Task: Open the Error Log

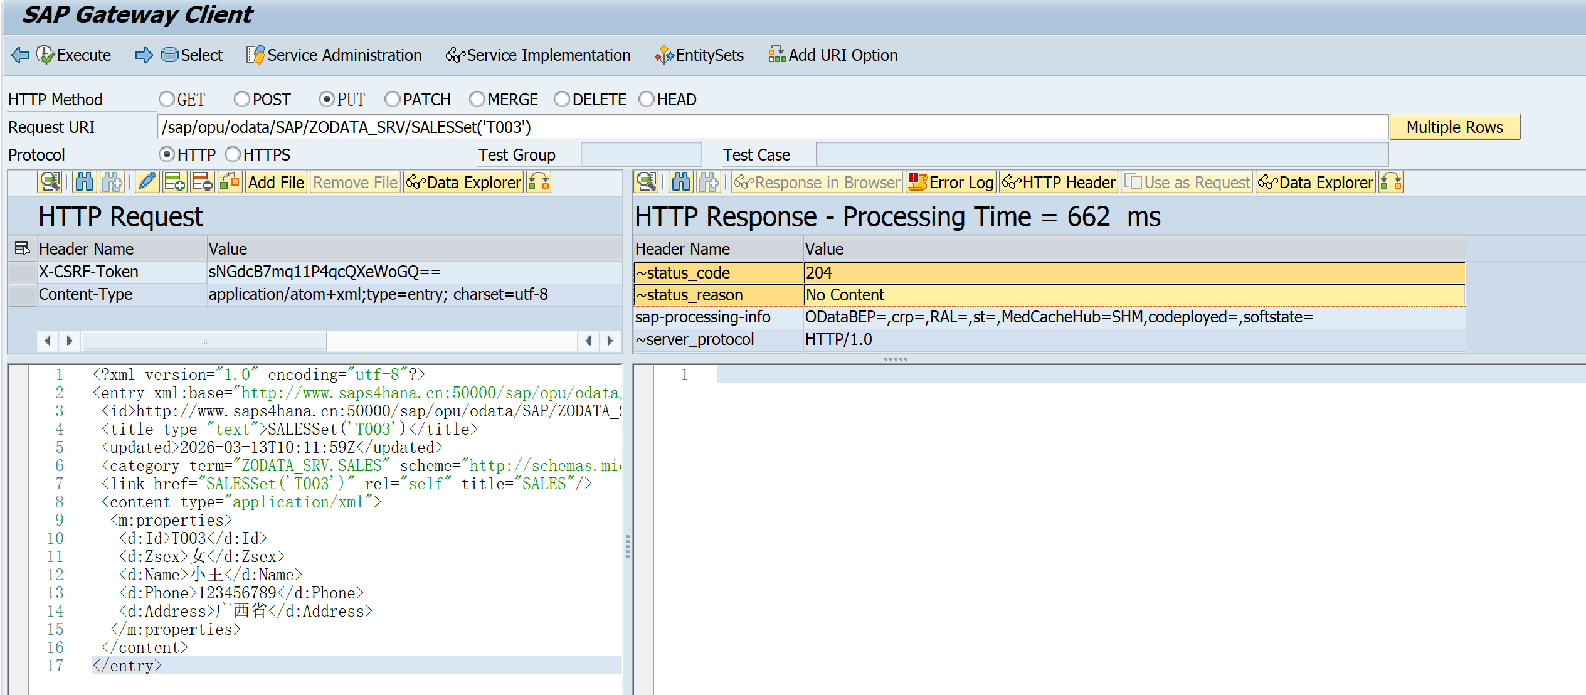Action: pyautogui.click(x=951, y=183)
